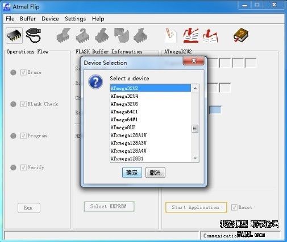Click the Save Buffer As HEX icon

[210, 35]
